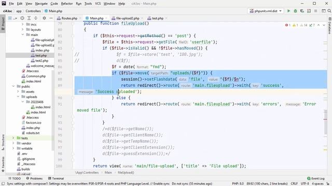Expand the layouts folder
This screenshot has width=332, height=186.
(23, 29)
